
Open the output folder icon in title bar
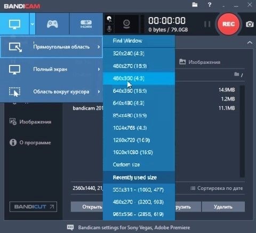click(195, 5)
